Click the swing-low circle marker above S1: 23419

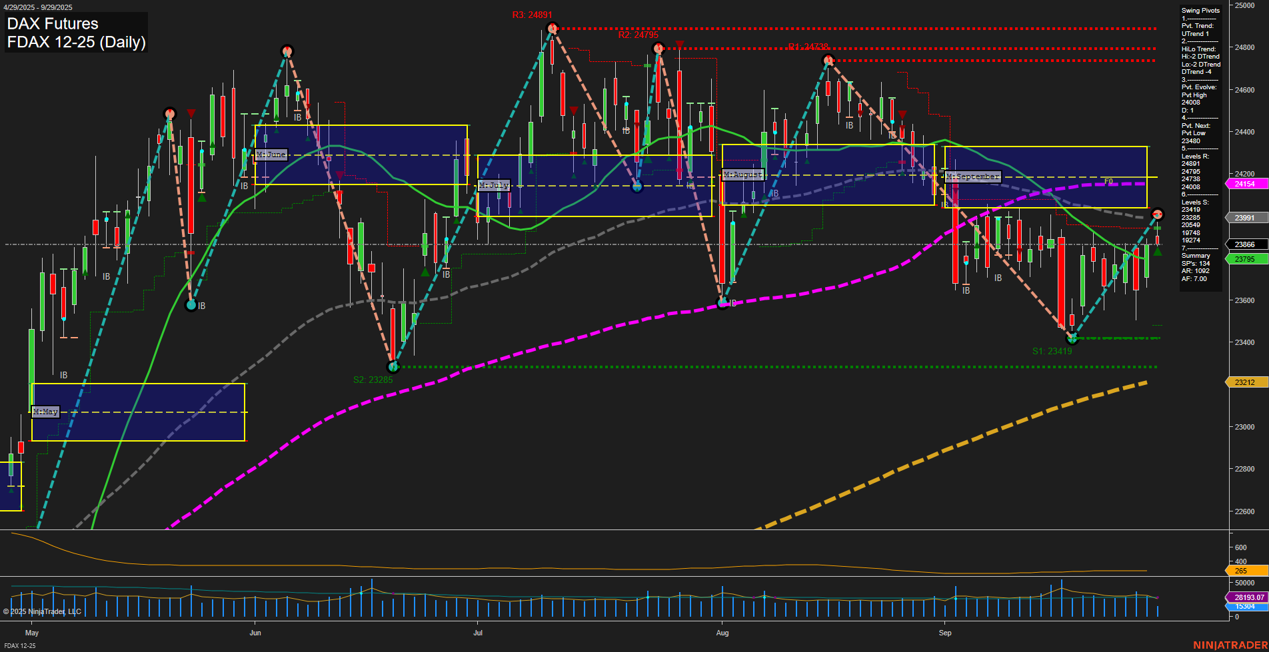pyautogui.click(x=1072, y=338)
